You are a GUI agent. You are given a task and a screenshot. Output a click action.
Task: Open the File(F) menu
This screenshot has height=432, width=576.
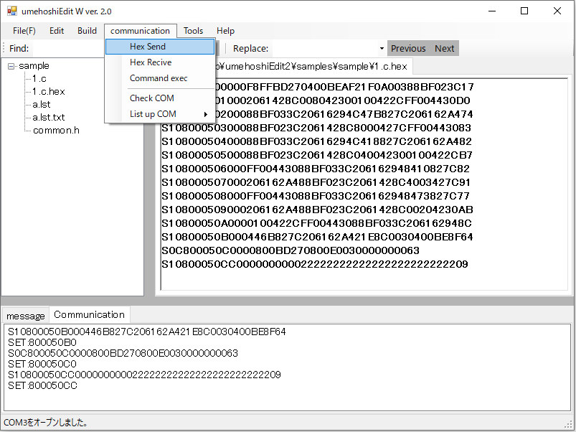(24, 31)
